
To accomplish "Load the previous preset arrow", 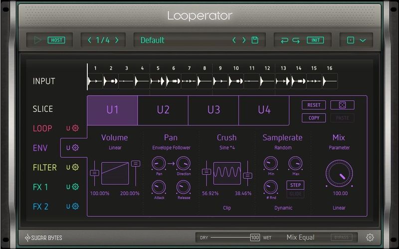I will 234,40.
